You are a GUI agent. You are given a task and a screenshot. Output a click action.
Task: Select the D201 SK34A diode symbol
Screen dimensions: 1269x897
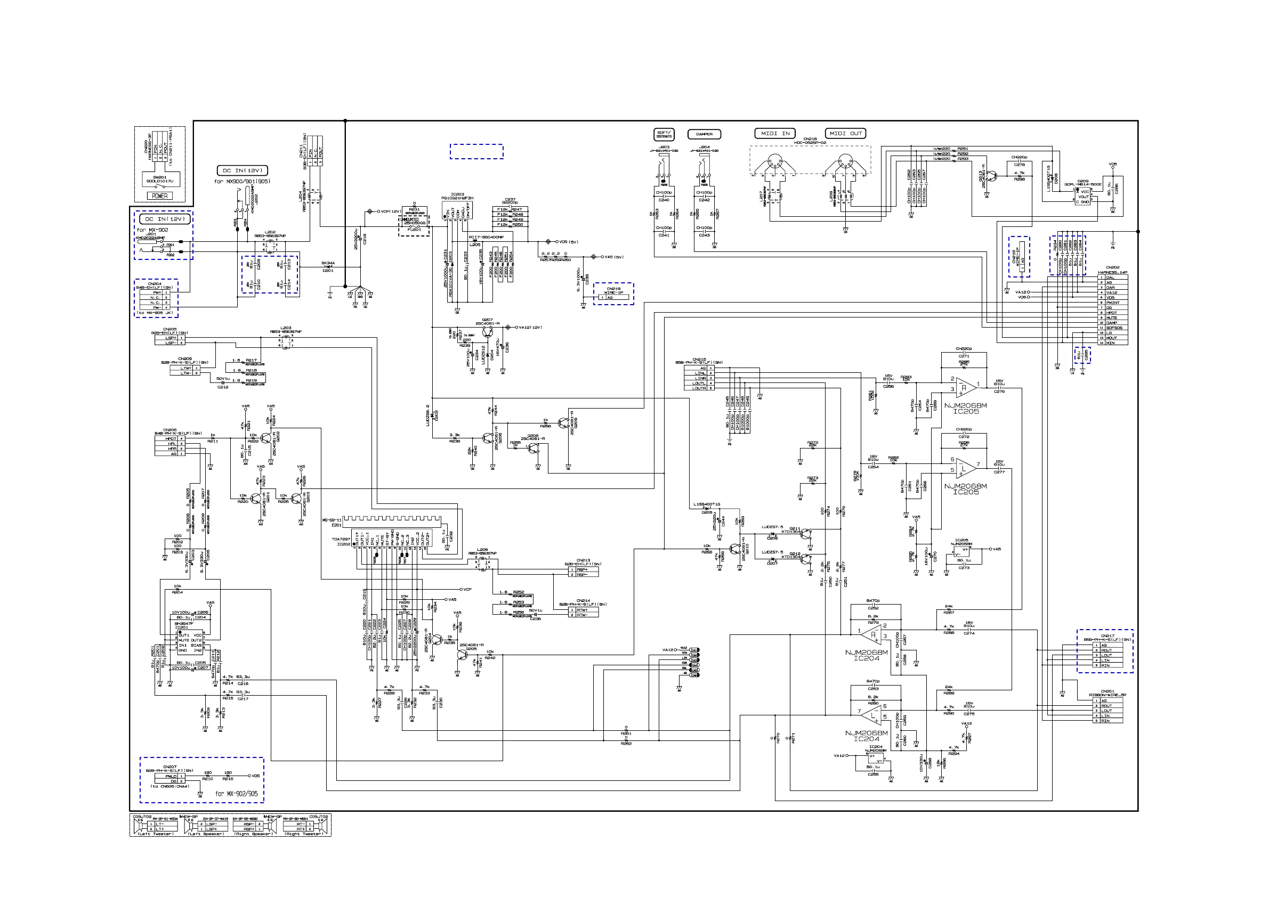pos(327,267)
